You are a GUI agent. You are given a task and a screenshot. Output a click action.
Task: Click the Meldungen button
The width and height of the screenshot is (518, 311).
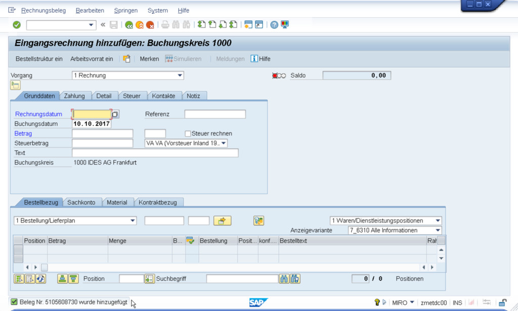(230, 59)
